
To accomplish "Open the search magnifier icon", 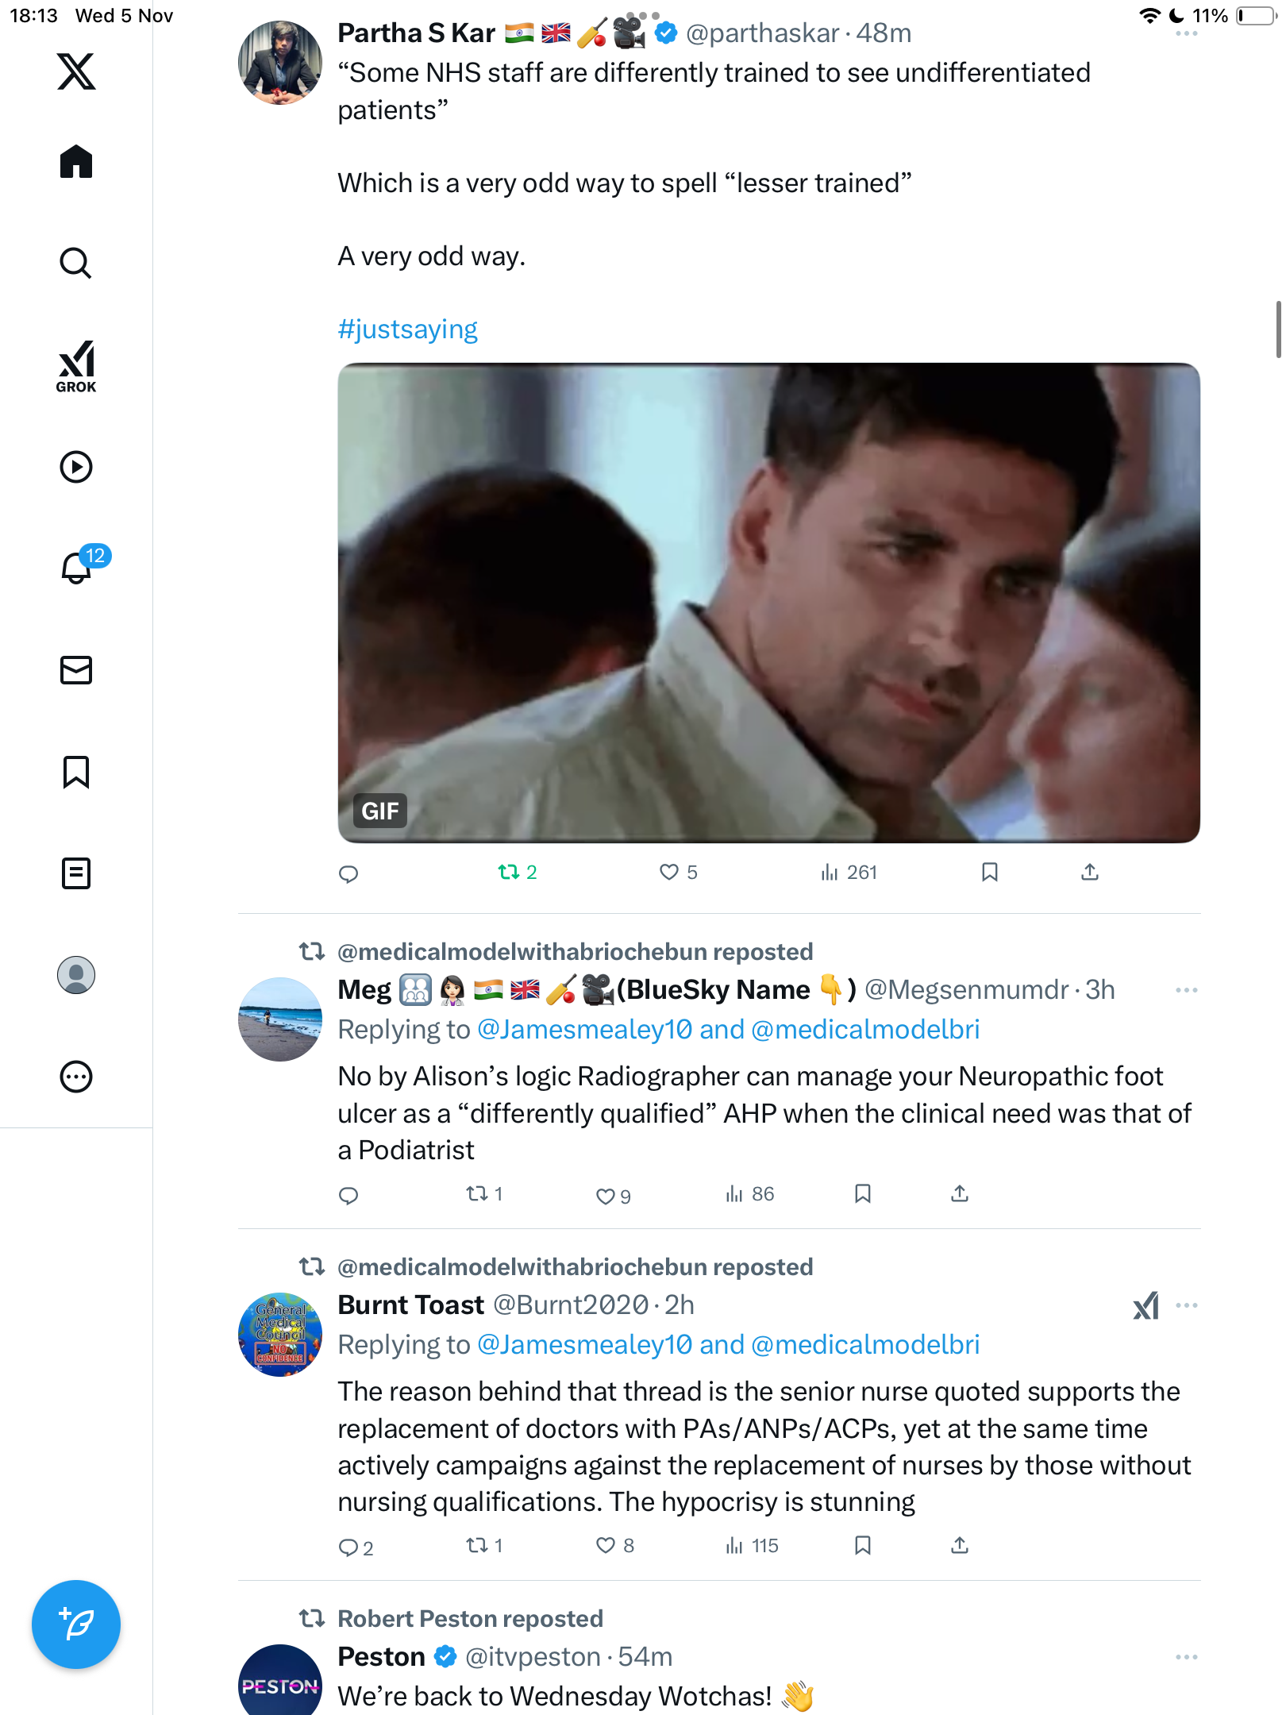I will click(76, 263).
